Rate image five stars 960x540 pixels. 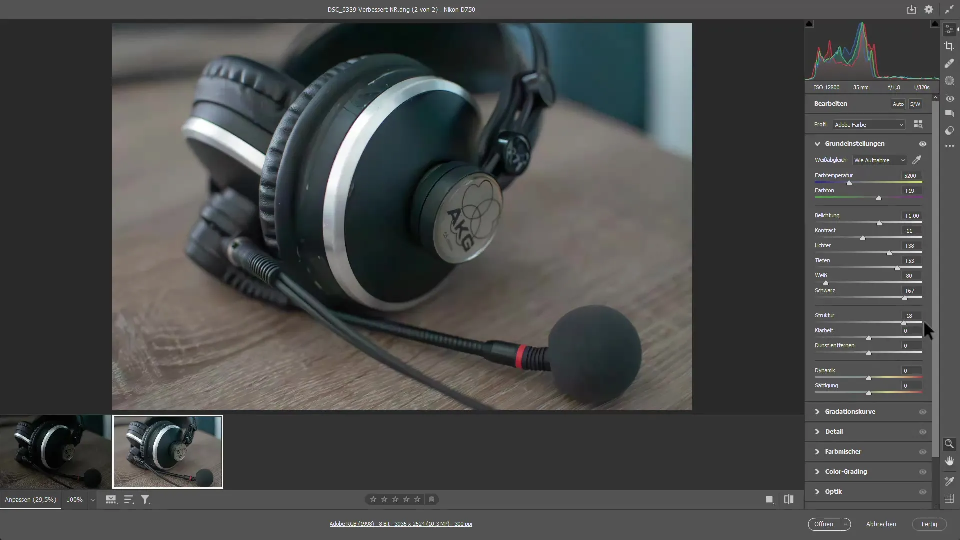[417, 499]
